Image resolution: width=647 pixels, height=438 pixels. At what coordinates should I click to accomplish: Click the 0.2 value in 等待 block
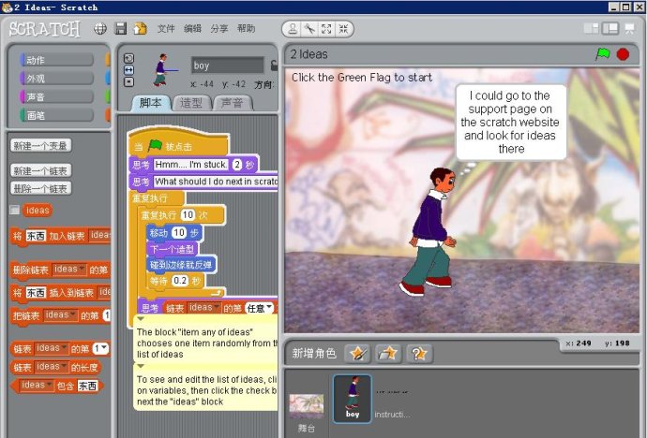(179, 281)
